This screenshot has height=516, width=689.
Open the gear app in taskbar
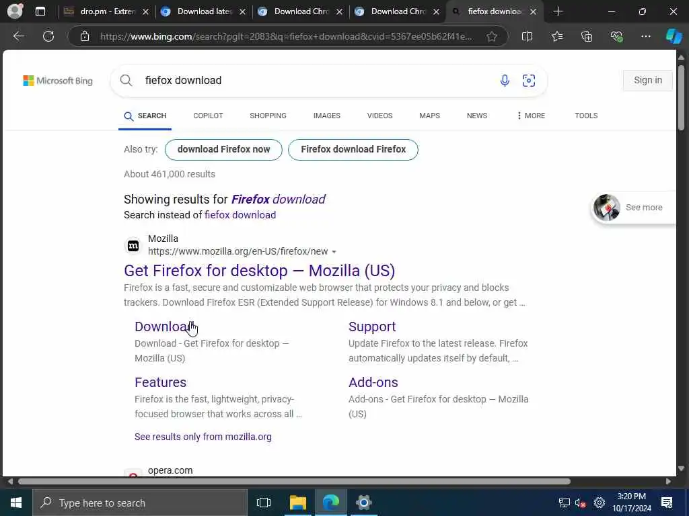coord(364,503)
